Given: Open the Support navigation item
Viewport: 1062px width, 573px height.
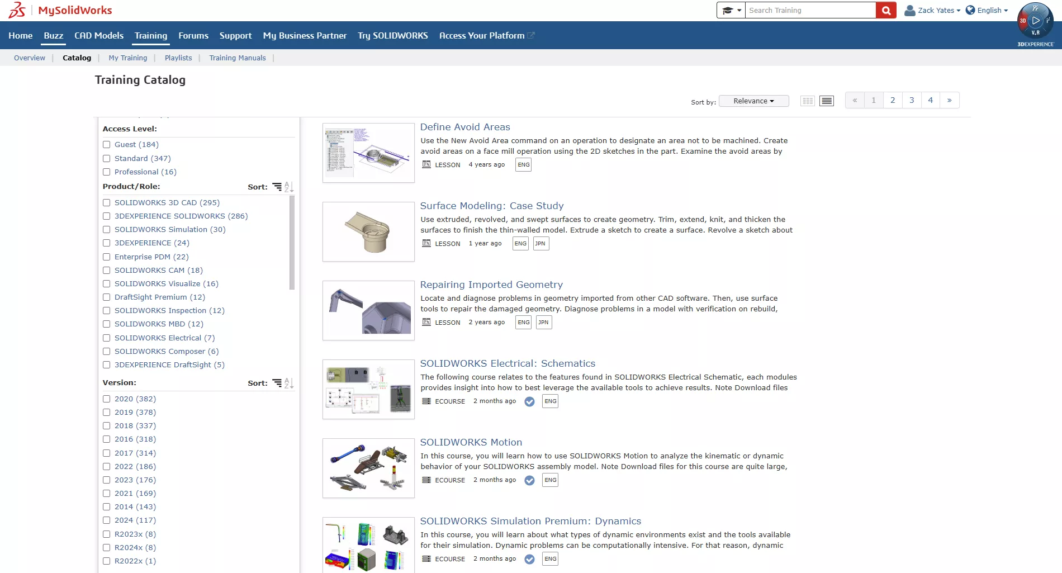Looking at the screenshot, I should [235, 35].
